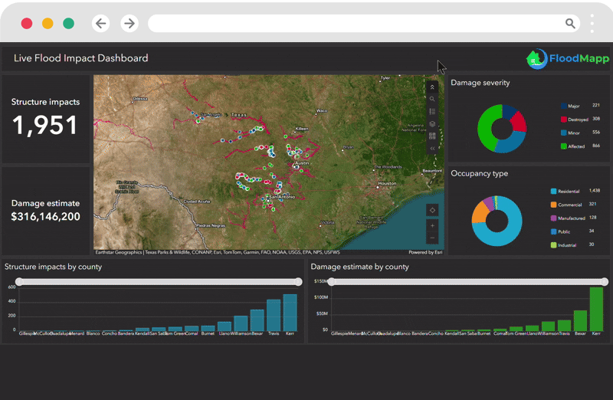
Task: Click the Affected count 866
Action: [596, 146]
